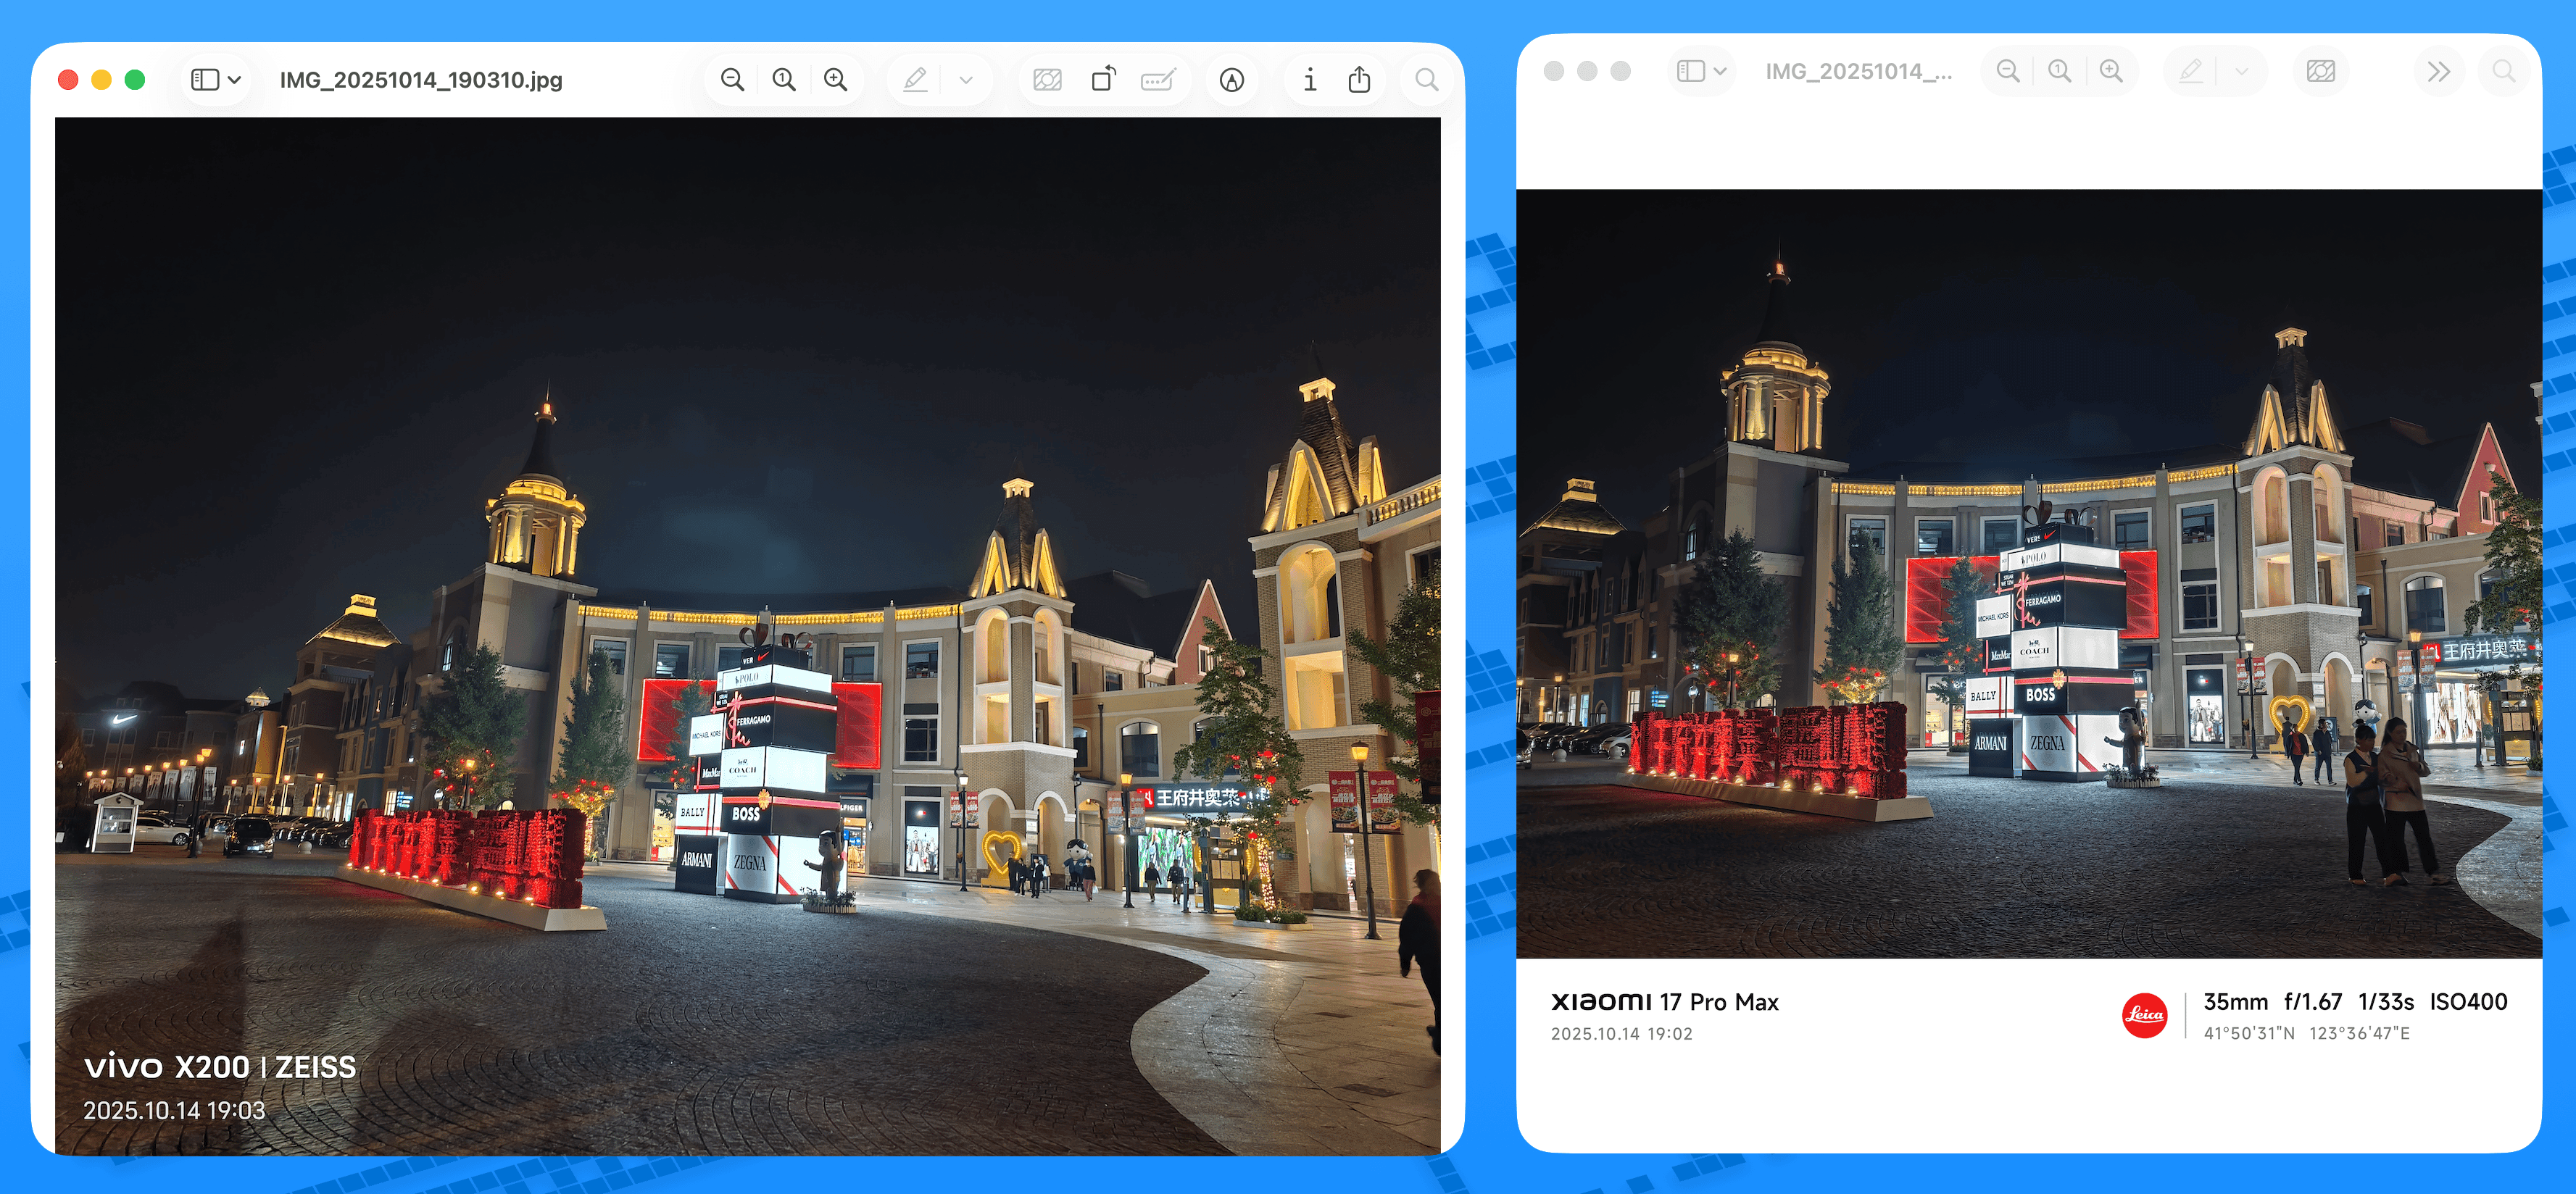Toggle the Markup toolbar in left window

[1232, 80]
